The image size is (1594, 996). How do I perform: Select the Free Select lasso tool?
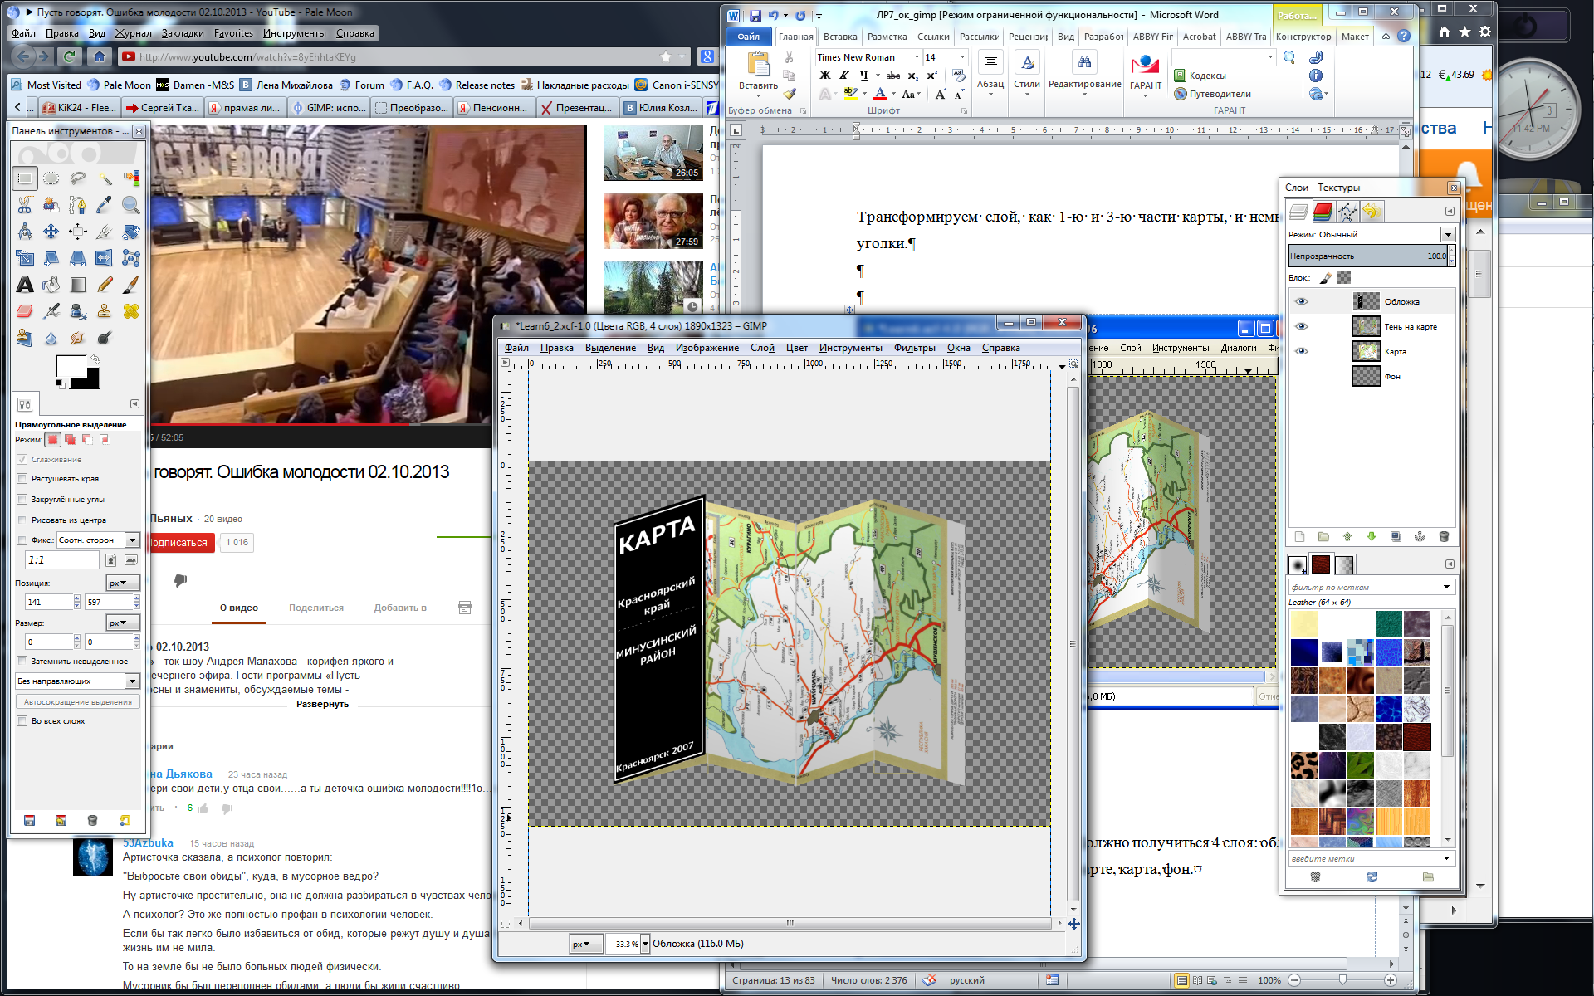pos(78,178)
